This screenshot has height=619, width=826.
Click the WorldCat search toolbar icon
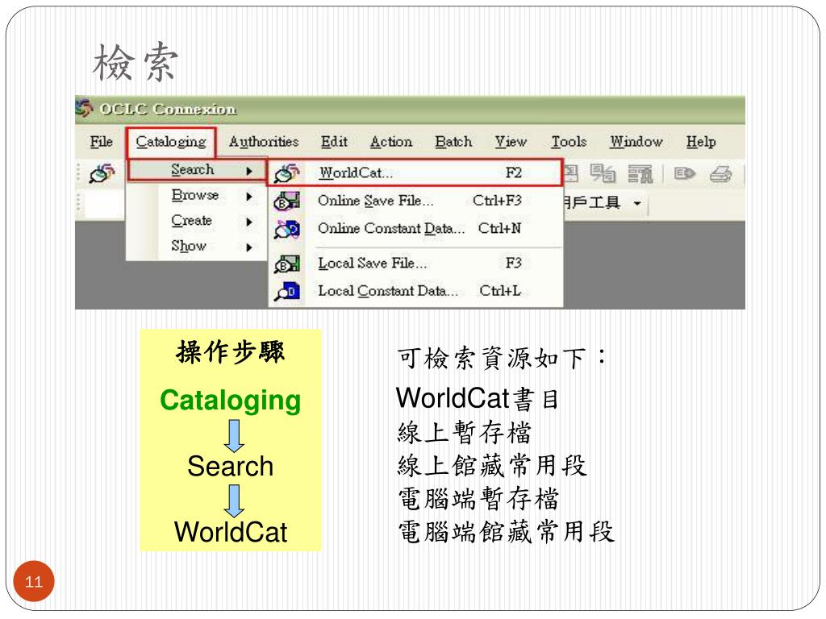(102, 173)
